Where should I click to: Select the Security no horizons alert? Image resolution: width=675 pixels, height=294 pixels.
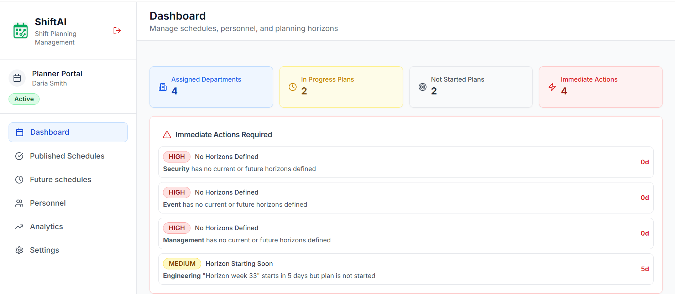click(405, 162)
